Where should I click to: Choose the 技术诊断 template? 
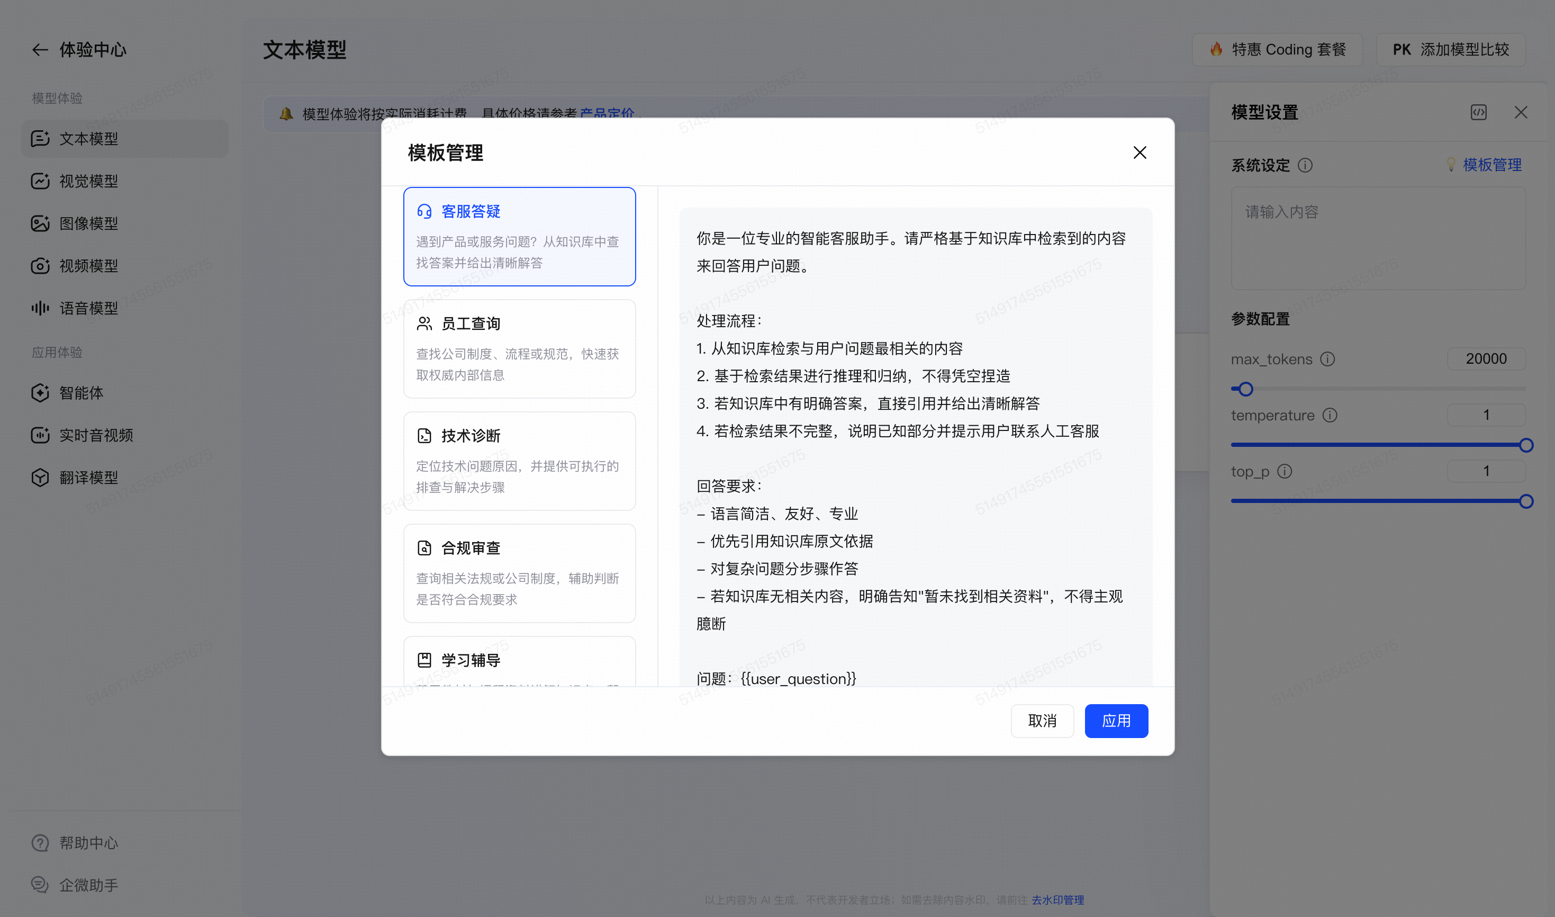(519, 461)
